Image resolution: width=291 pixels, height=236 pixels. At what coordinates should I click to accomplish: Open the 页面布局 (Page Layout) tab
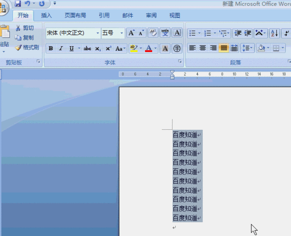tap(75, 15)
